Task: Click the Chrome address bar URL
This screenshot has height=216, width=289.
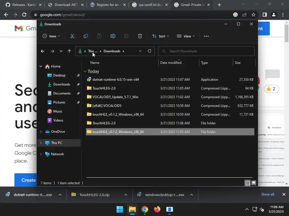Action: coord(63,15)
